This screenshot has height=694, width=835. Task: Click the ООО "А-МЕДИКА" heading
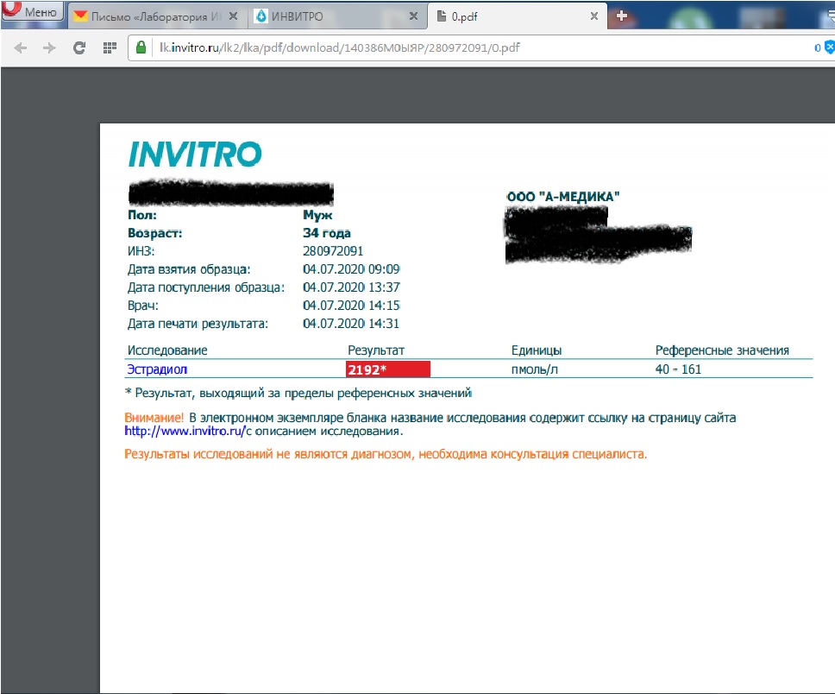point(563,197)
